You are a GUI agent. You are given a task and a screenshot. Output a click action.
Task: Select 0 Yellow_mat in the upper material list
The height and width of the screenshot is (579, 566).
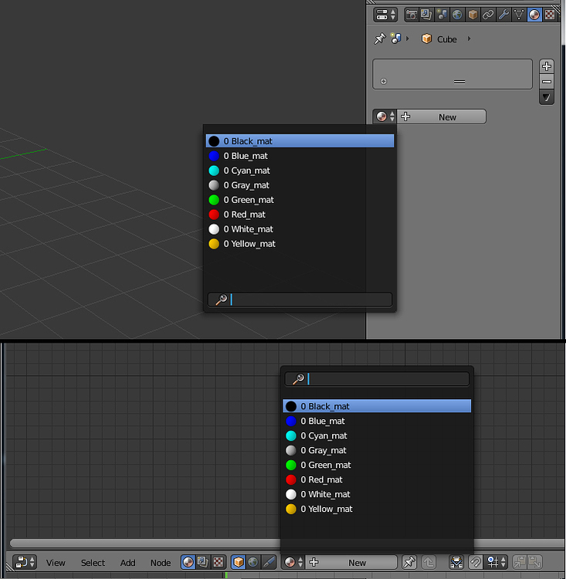pyautogui.click(x=300, y=244)
